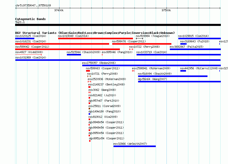Click the nsv515944 (Shaikh2009) label
The height and width of the screenshot is (164, 228).
point(84,52)
